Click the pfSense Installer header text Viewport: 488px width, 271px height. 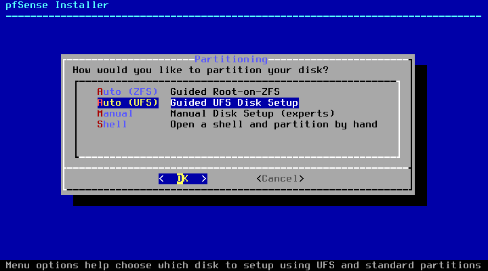coord(54,5)
